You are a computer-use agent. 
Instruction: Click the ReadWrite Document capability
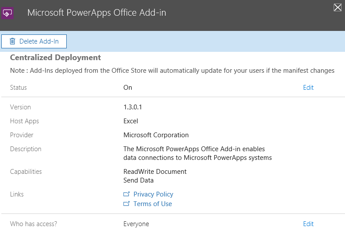[155, 172]
